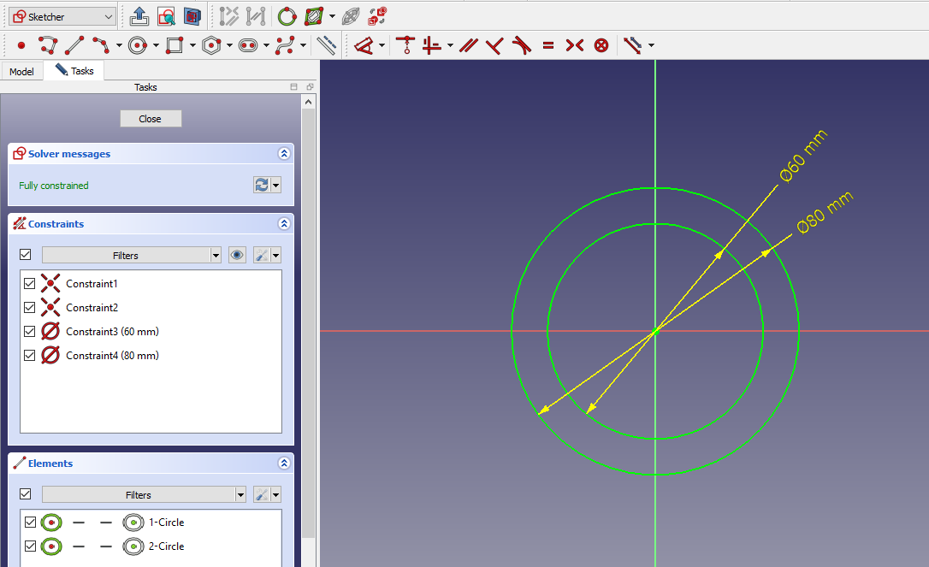
Task: Select the Point creation tool
Action: 21,45
